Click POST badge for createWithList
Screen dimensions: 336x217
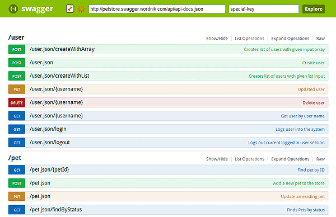pyautogui.click(x=17, y=76)
